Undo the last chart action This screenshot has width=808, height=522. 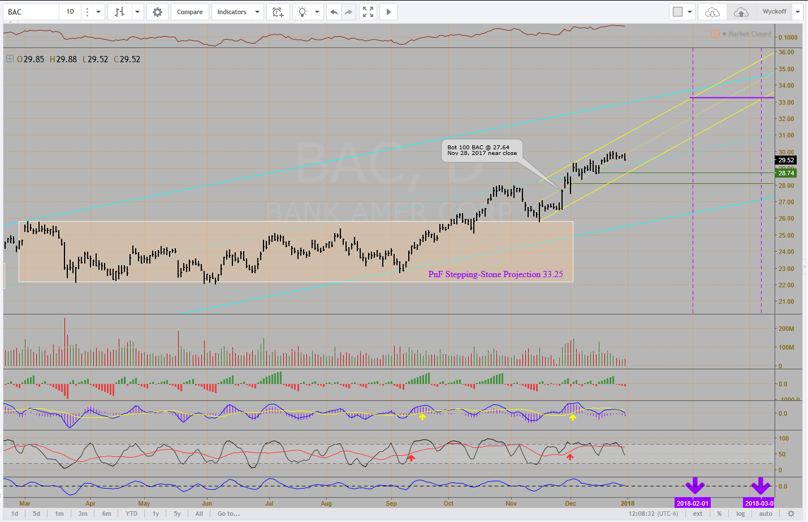tap(334, 12)
